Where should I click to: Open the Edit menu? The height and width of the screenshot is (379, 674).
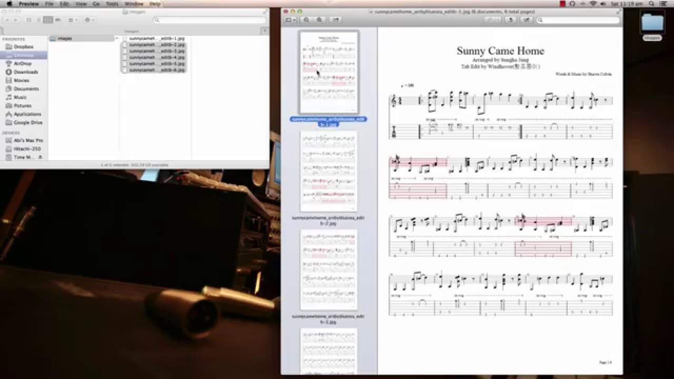pos(64,4)
